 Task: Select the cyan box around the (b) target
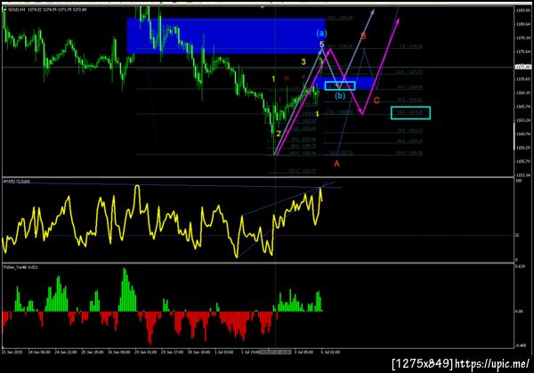pyautogui.click(x=340, y=85)
